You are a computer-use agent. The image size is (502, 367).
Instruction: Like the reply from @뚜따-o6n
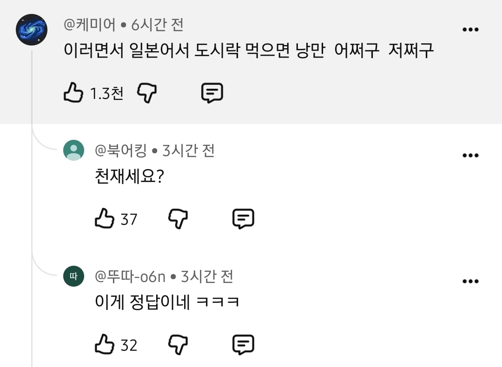(105, 344)
